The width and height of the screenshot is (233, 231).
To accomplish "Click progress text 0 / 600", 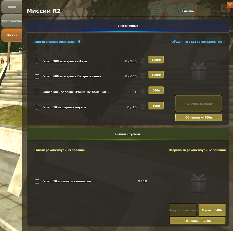I will click(131, 76).
